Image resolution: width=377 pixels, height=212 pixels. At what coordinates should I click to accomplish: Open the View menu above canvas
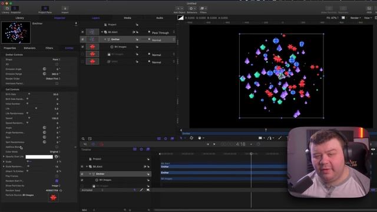pyautogui.click(x=368, y=18)
